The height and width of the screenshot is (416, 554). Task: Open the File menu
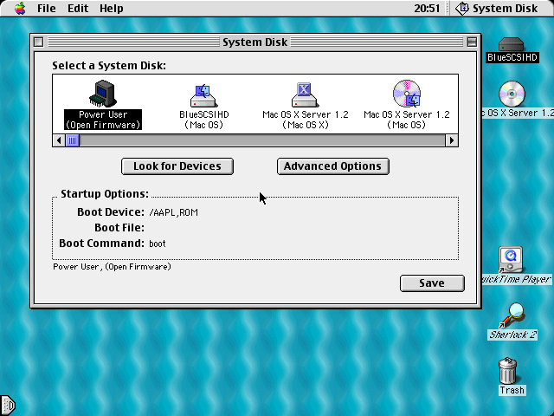point(46,8)
